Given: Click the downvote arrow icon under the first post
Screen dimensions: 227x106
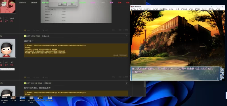Looking at the screenshot, I should (x=43, y=31).
